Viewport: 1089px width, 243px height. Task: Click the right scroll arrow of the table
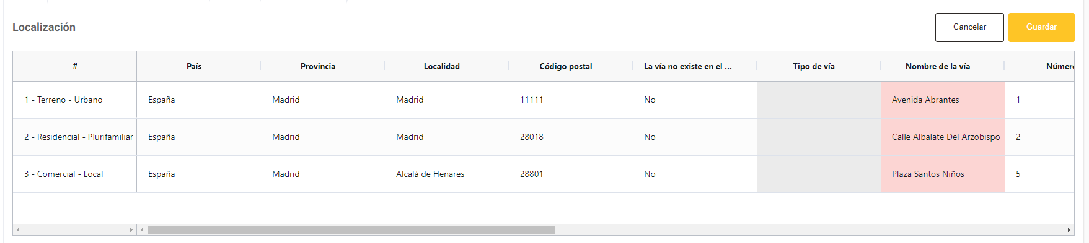[x=1069, y=230]
